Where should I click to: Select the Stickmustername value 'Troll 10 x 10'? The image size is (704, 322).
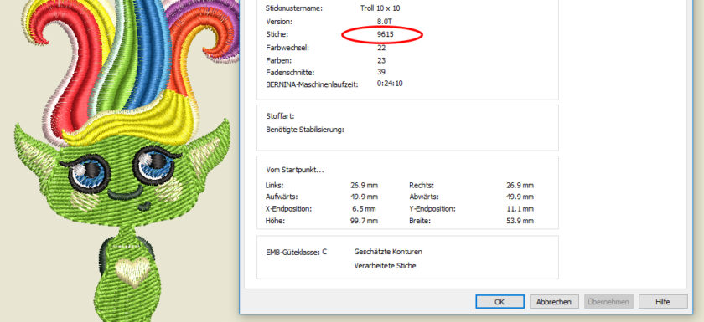pos(380,8)
